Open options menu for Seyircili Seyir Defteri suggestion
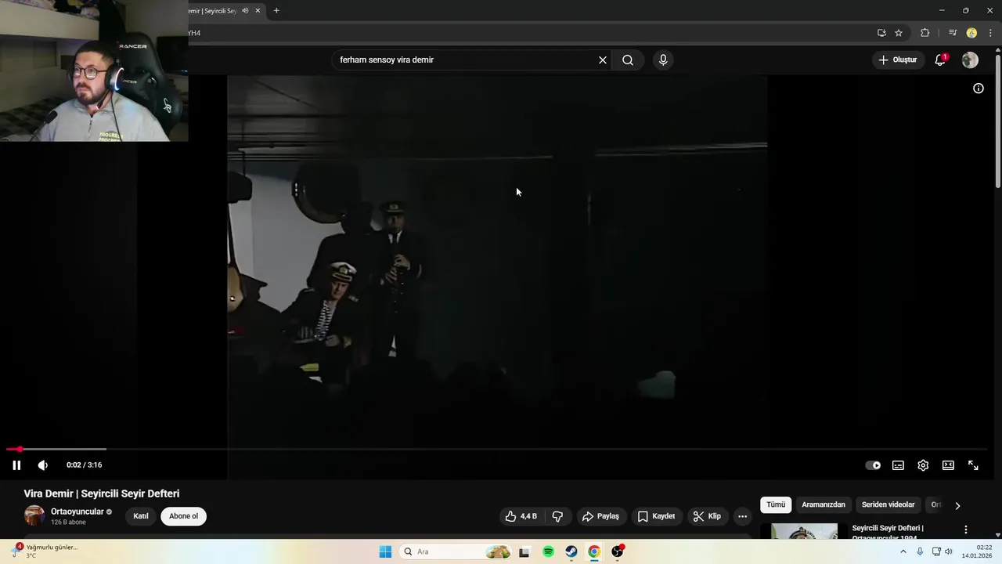The width and height of the screenshot is (1002, 564). 966,530
